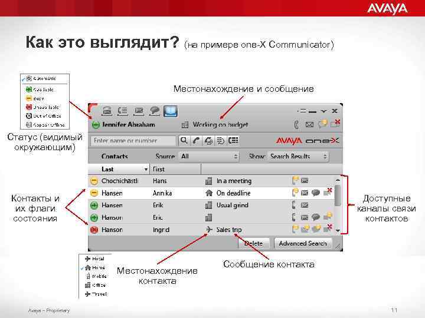Viewport: 425px width, 318px height.
Task: Click the Sales trip message text
Action: [229, 230]
